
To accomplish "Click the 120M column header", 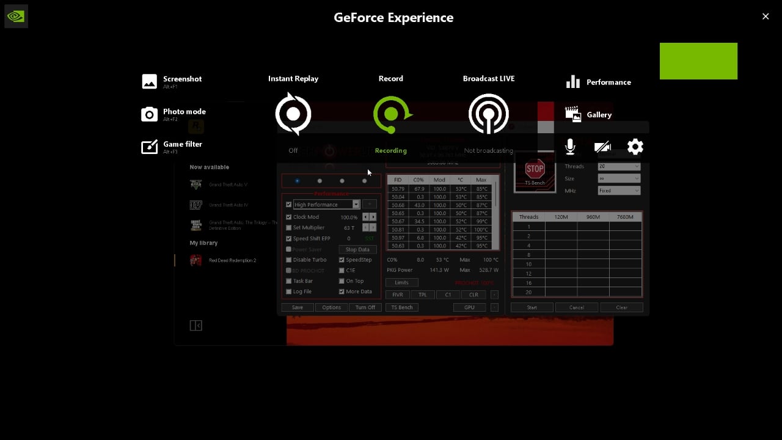I will pyautogui.click(x=561, y=217).
